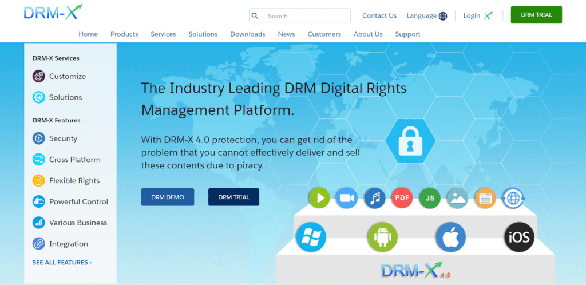Click the Contact Us link
This screenshot has height=285, width=586.
[x=379, y=15]
